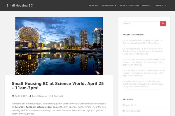Open the ScruffKerfluff comment author link
The width and height of the screenshot is (175, 116).
pyautogui.click(x=132, y=40)
